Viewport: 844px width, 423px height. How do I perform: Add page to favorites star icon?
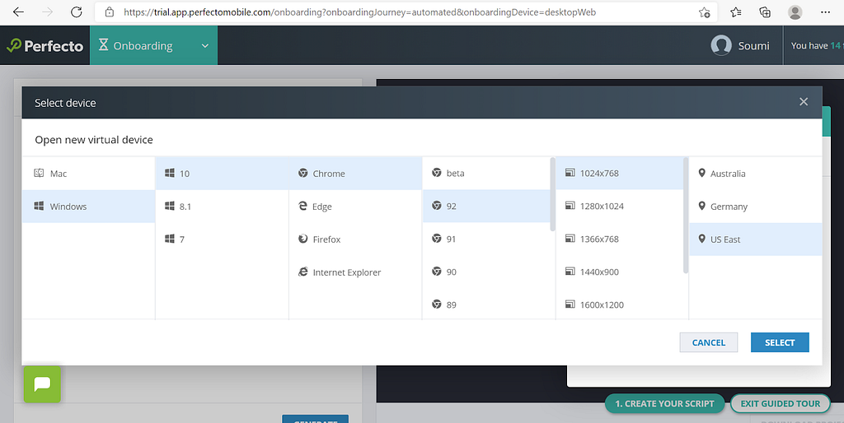point(704,12)
